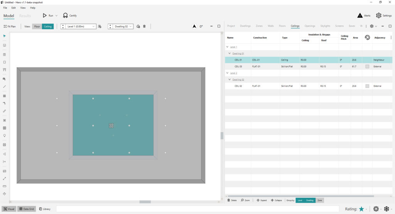Click the north compass arrow icon
Viewport: 395px width, 214px height.
(x=194, y=26)
